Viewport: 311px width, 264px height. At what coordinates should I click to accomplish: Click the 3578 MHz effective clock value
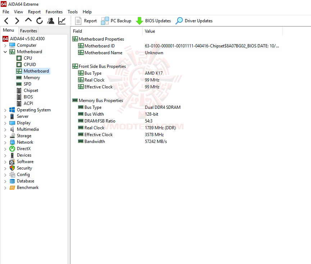coord(154,135)
